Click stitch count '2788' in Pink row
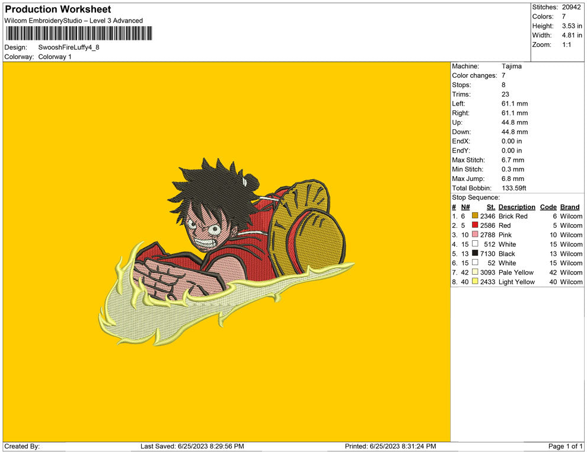This screenshot has height=452, width=587. pyautogui.click(x=488, y=235)
